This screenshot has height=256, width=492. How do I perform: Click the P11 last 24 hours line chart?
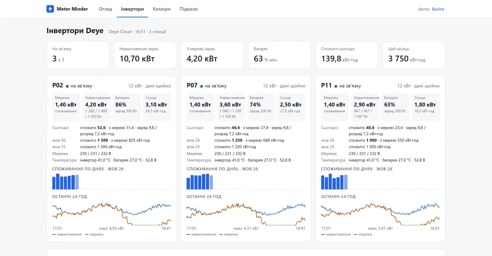380,214
